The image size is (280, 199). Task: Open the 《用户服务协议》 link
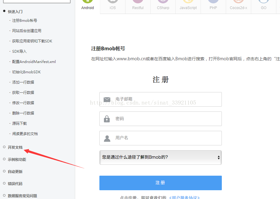[x=184, y=197]
